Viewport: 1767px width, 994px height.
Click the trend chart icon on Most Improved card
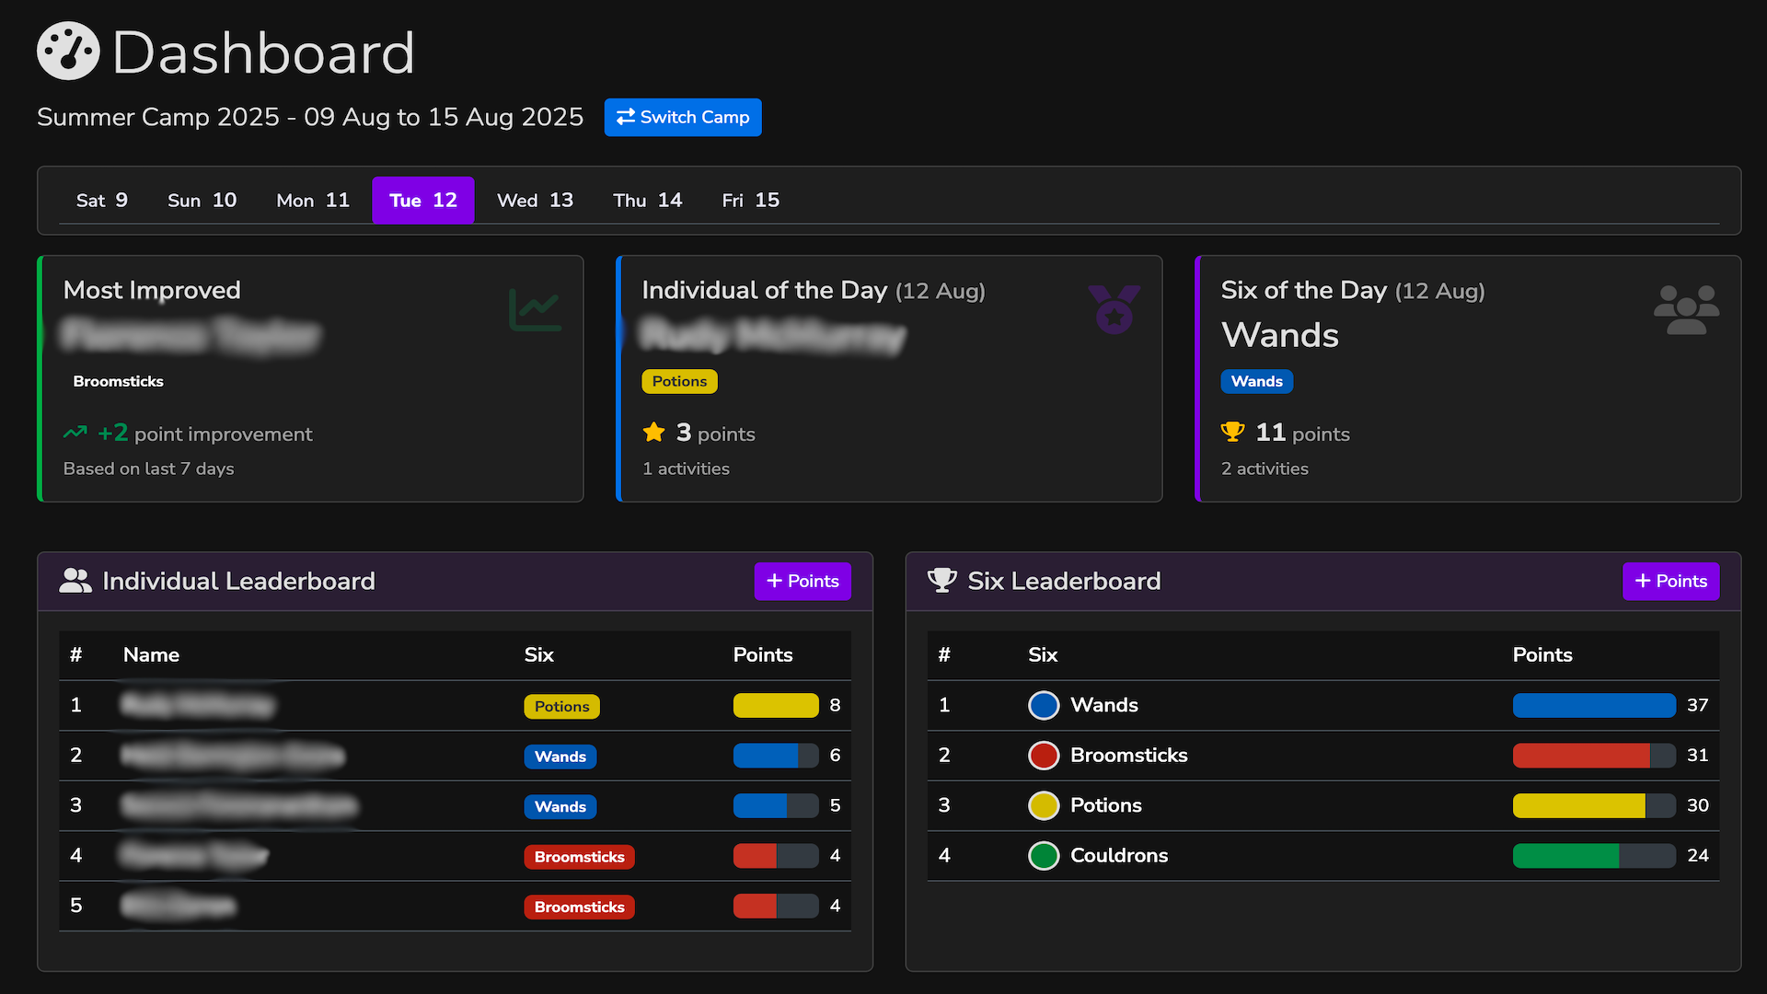tap(536, 310)
